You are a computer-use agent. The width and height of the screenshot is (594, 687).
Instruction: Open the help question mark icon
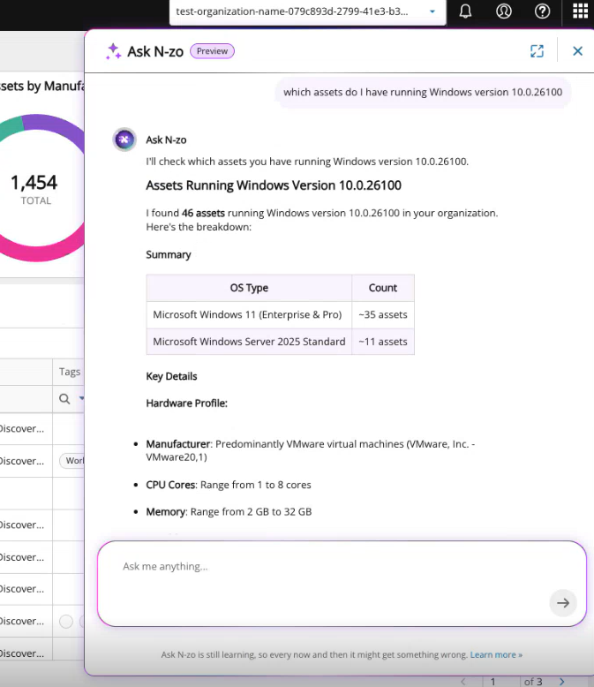[x=542, y=11]
